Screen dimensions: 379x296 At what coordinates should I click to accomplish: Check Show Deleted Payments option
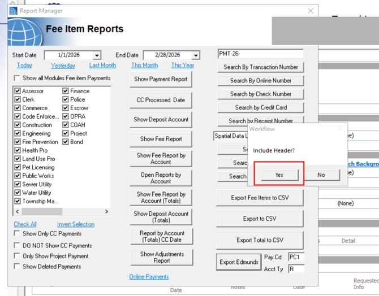coord(18,267)
